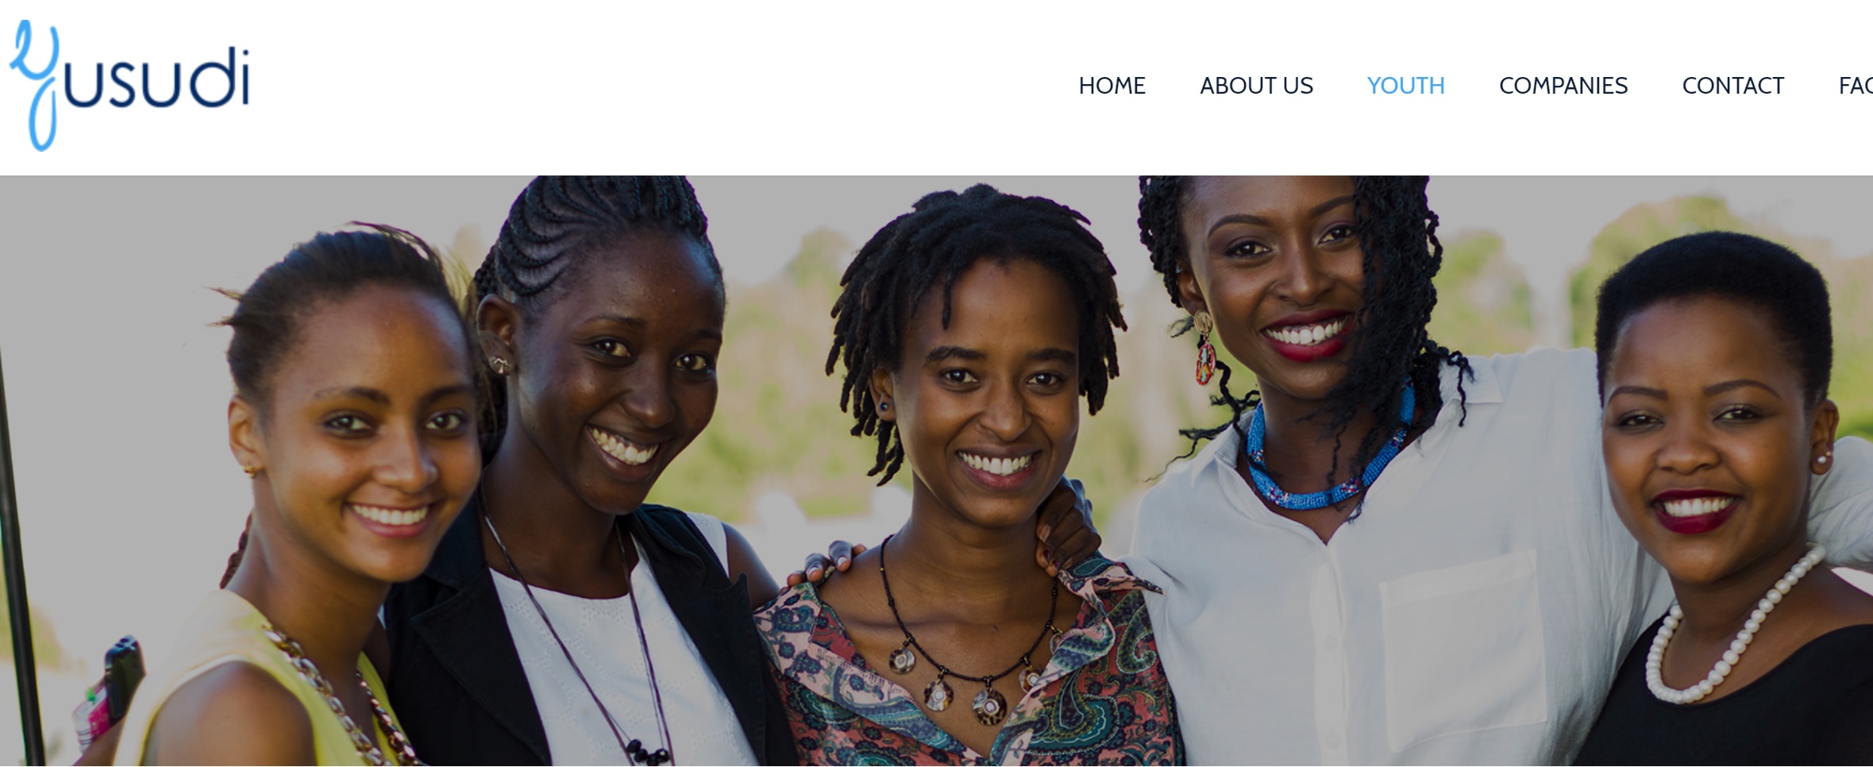The width and height of the screenshot is (1873, 767).
Task: Select the highlighted YOUTH nav link
Action: 1405,86
